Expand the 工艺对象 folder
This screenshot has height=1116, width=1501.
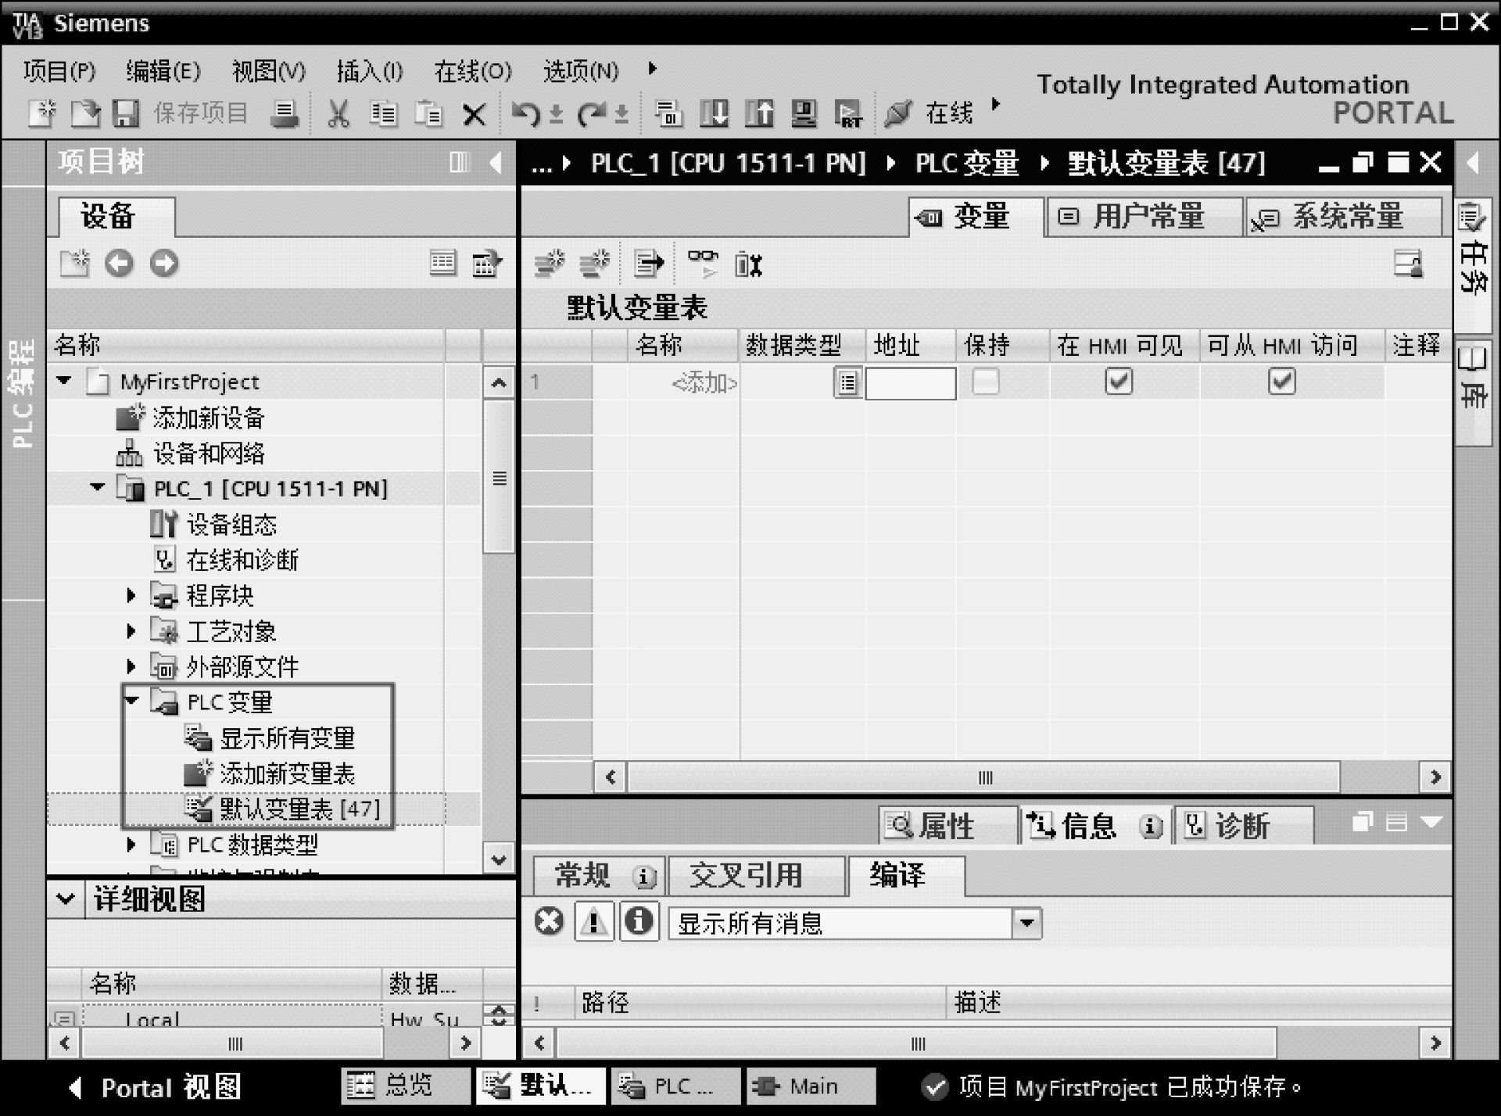tap(131, 631)
